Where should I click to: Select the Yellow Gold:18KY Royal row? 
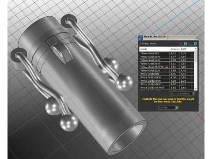tap(167, 67)
